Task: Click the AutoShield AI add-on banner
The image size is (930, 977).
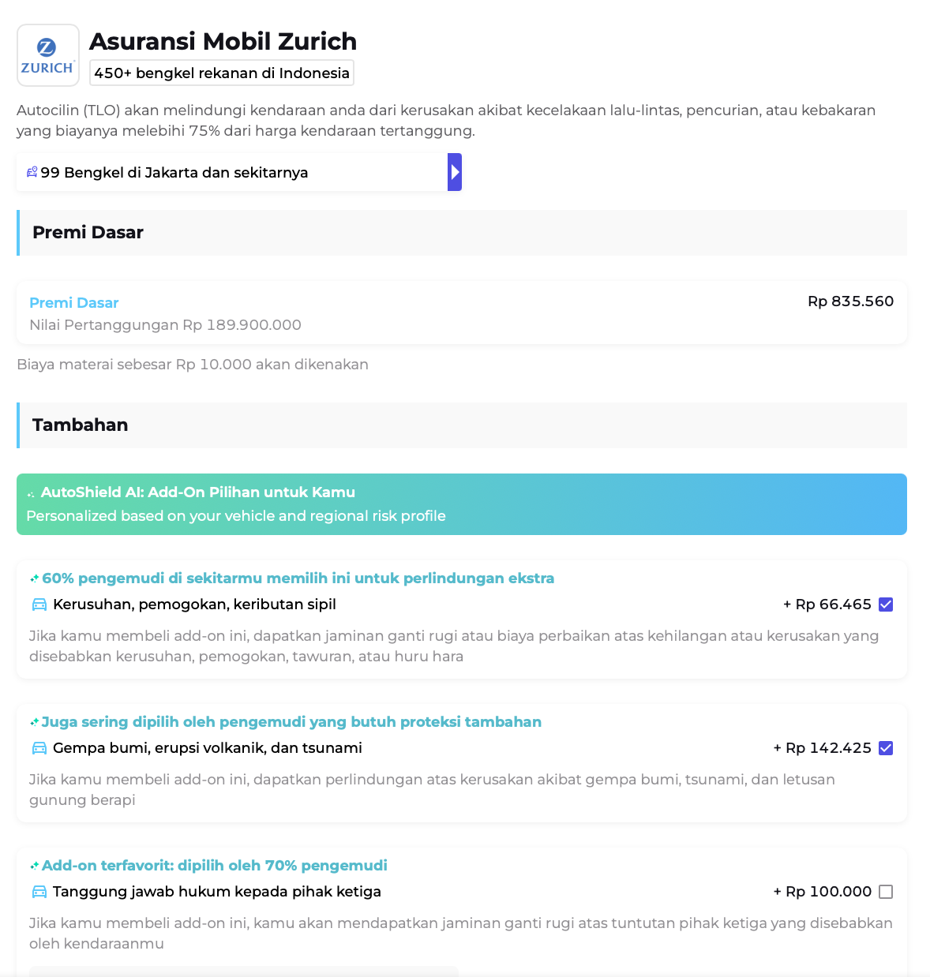Action: pos(462,504)
